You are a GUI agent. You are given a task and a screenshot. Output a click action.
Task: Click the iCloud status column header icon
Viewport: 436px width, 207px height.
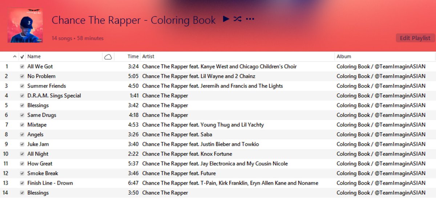coord(108,57)
